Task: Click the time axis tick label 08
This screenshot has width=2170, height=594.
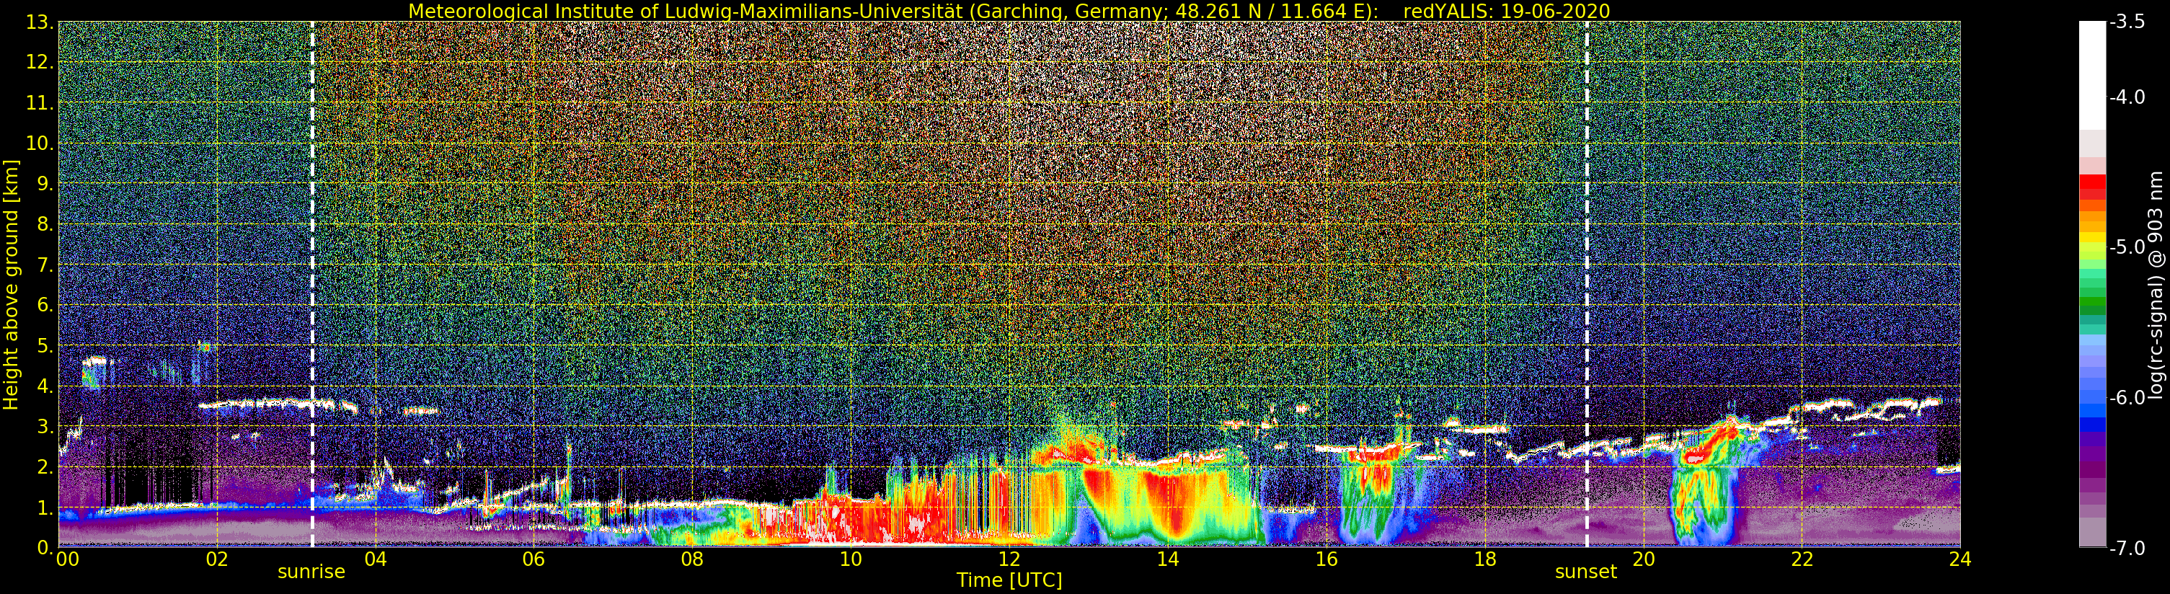Action: [x=691, y=559]
